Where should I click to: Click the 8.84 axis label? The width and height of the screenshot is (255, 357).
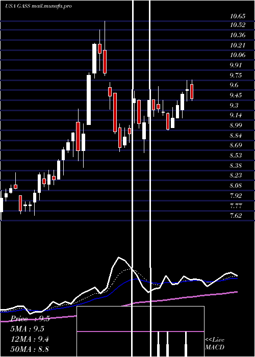coord(236,136)
